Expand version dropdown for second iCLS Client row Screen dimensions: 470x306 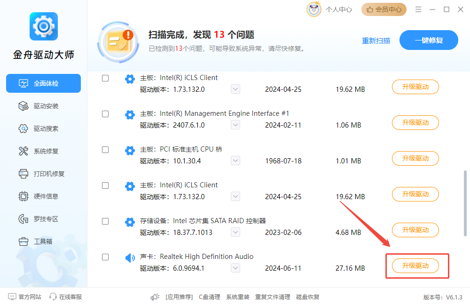point(235,196)
